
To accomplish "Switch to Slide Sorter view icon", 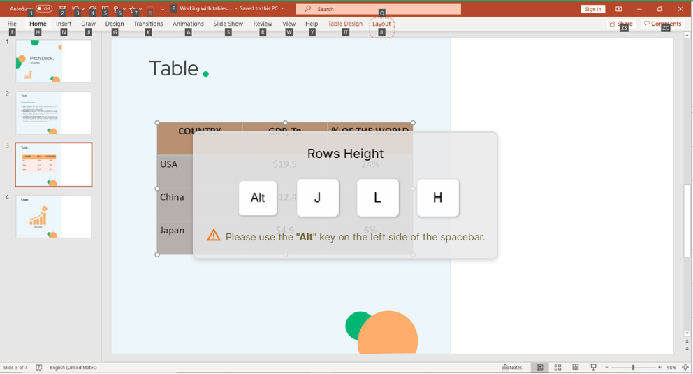I will [x=557, y=368].
